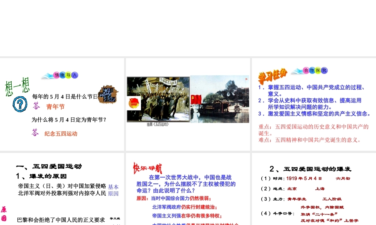This screenshot has width=376, height=225.
Task: Click the answer 青年节
Action: [55, 106]
